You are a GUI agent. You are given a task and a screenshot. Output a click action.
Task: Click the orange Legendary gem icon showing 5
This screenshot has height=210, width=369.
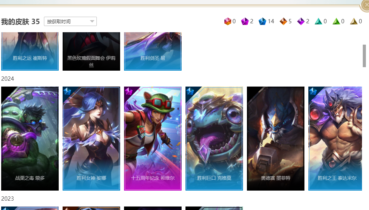pyautogui.click(x=283, y=21)
